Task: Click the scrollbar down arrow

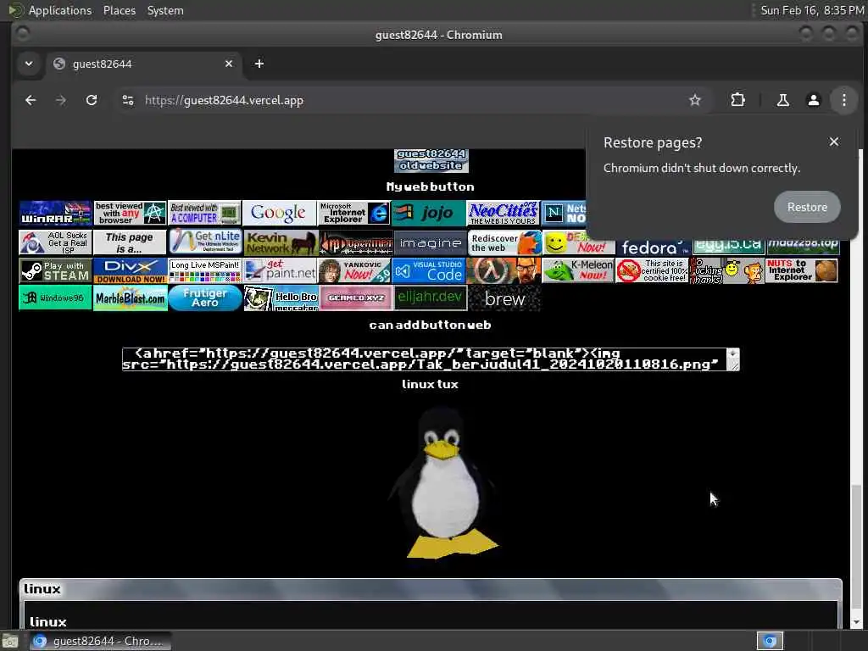Action: point(856,622)
